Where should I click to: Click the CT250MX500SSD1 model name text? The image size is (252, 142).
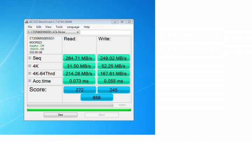pyautogui.click(x=42, y=39)
